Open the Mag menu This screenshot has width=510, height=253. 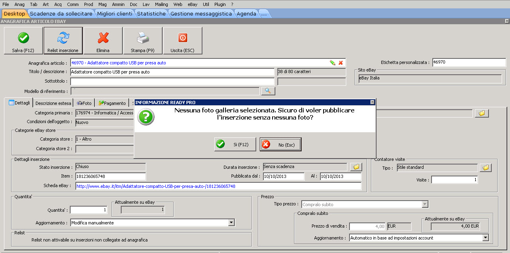[x=102, y=4]
